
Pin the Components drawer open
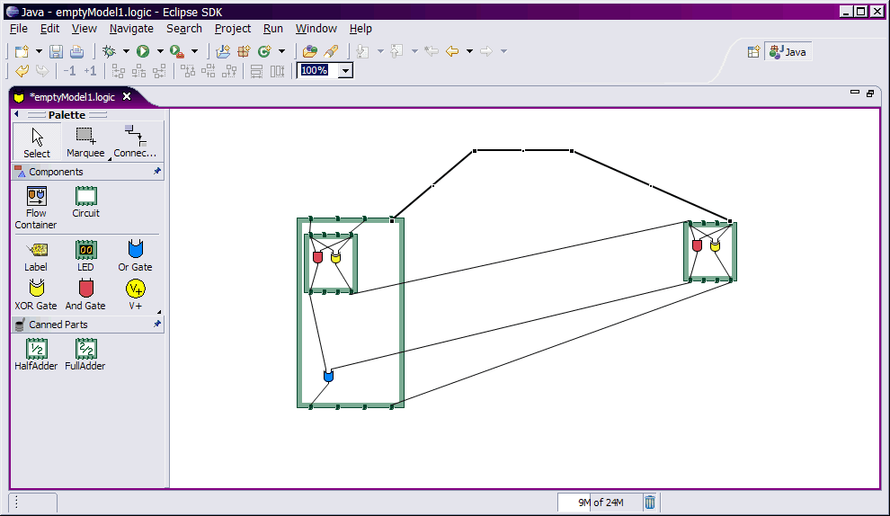157,172
